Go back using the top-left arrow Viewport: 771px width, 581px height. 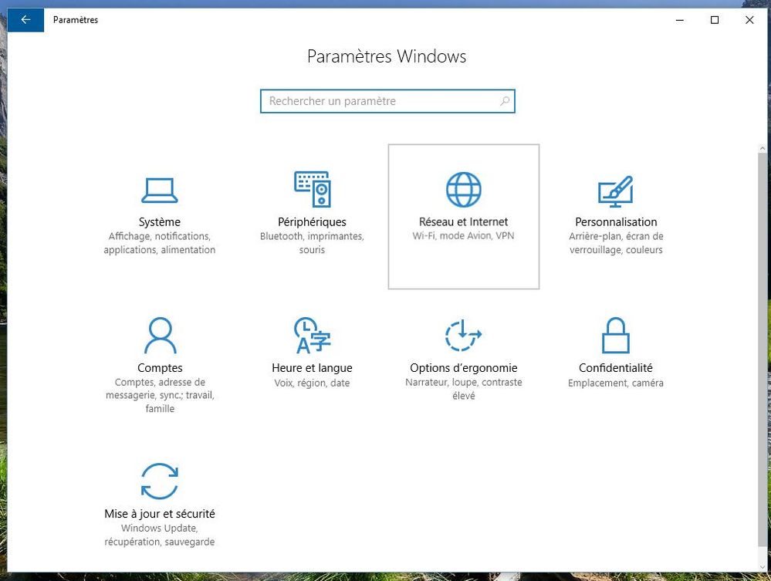[25, 20]
